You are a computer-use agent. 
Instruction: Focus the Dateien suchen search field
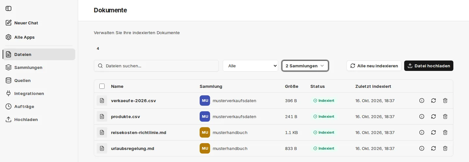[x=156, y=66]
